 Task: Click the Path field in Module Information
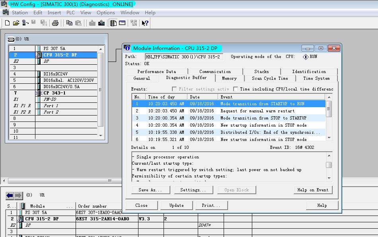184,57
